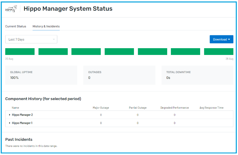Click the sixth green uptime bar
The width and height of the screenshot is (238, 155).
[x=185, y=52]
